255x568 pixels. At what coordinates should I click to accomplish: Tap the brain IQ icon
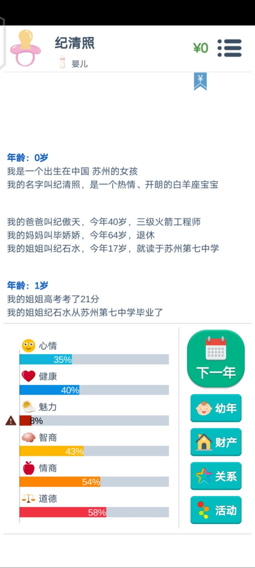pos(29,437)
